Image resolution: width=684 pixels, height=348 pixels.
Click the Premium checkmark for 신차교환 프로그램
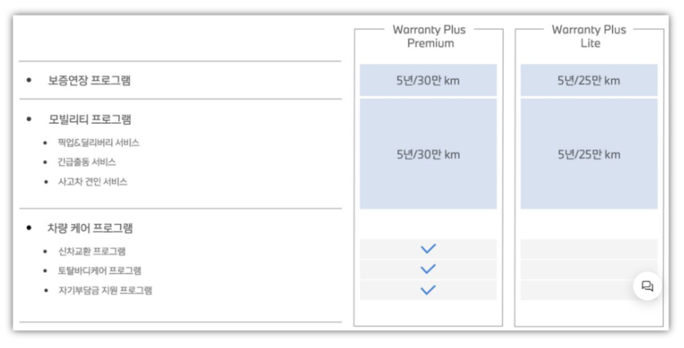tap(428, 249)
